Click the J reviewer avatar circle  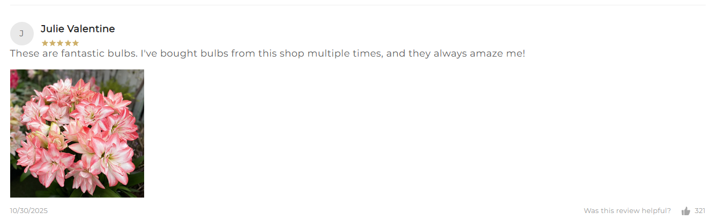(x=21, y=34)
